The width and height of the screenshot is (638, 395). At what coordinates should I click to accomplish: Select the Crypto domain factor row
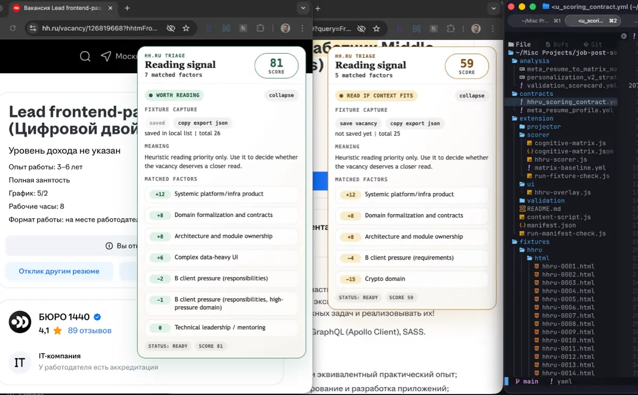click(x=412, y=279)
